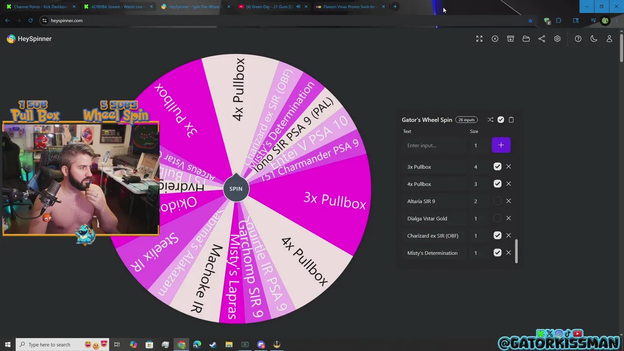Reload the heyspinner.com page

(30, 20)
